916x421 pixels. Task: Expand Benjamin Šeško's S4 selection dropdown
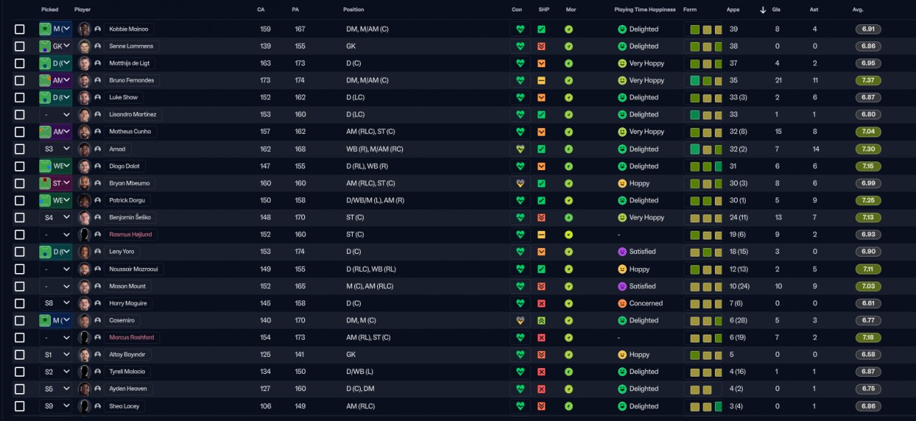coord(56,217)
